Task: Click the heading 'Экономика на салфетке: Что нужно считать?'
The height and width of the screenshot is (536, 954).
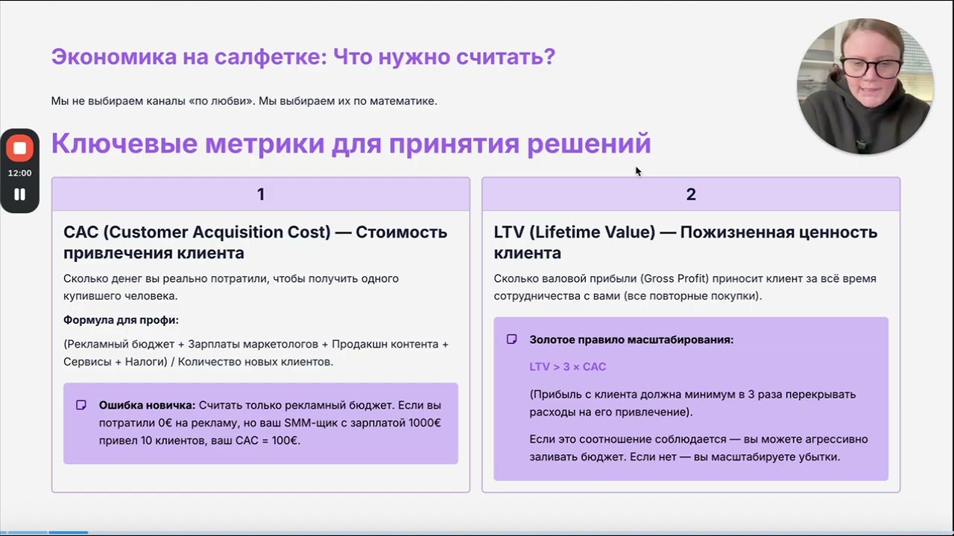Action: tap(303, 57)
